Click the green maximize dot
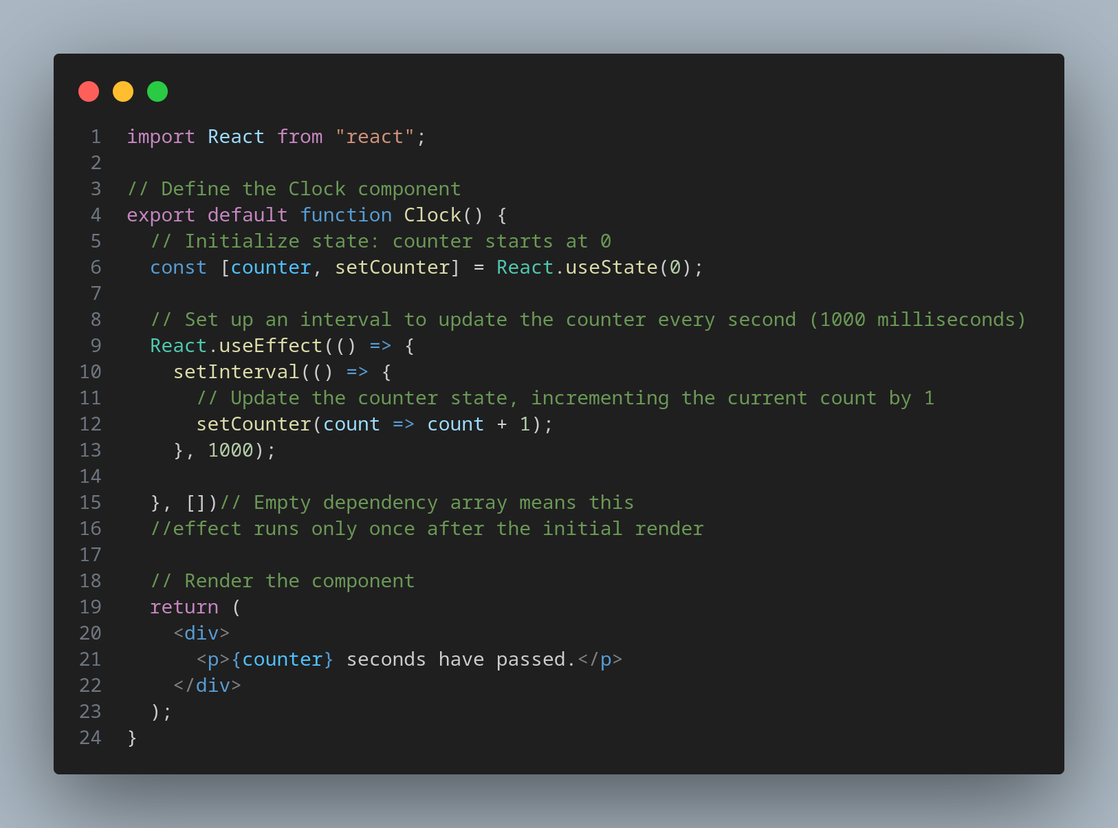 point(157,91)
